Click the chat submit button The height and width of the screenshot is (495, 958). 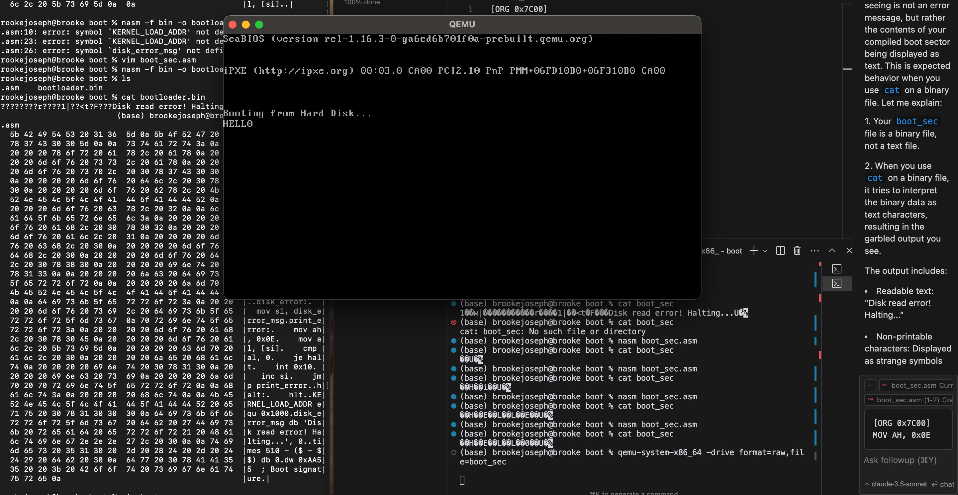(943, 484)
